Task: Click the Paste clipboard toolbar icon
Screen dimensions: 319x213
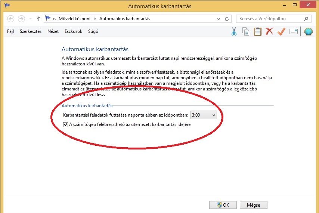Action: point(258,31)
